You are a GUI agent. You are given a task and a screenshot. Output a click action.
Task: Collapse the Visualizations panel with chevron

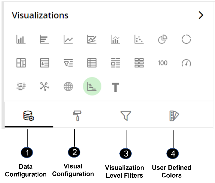click(201, 15)
